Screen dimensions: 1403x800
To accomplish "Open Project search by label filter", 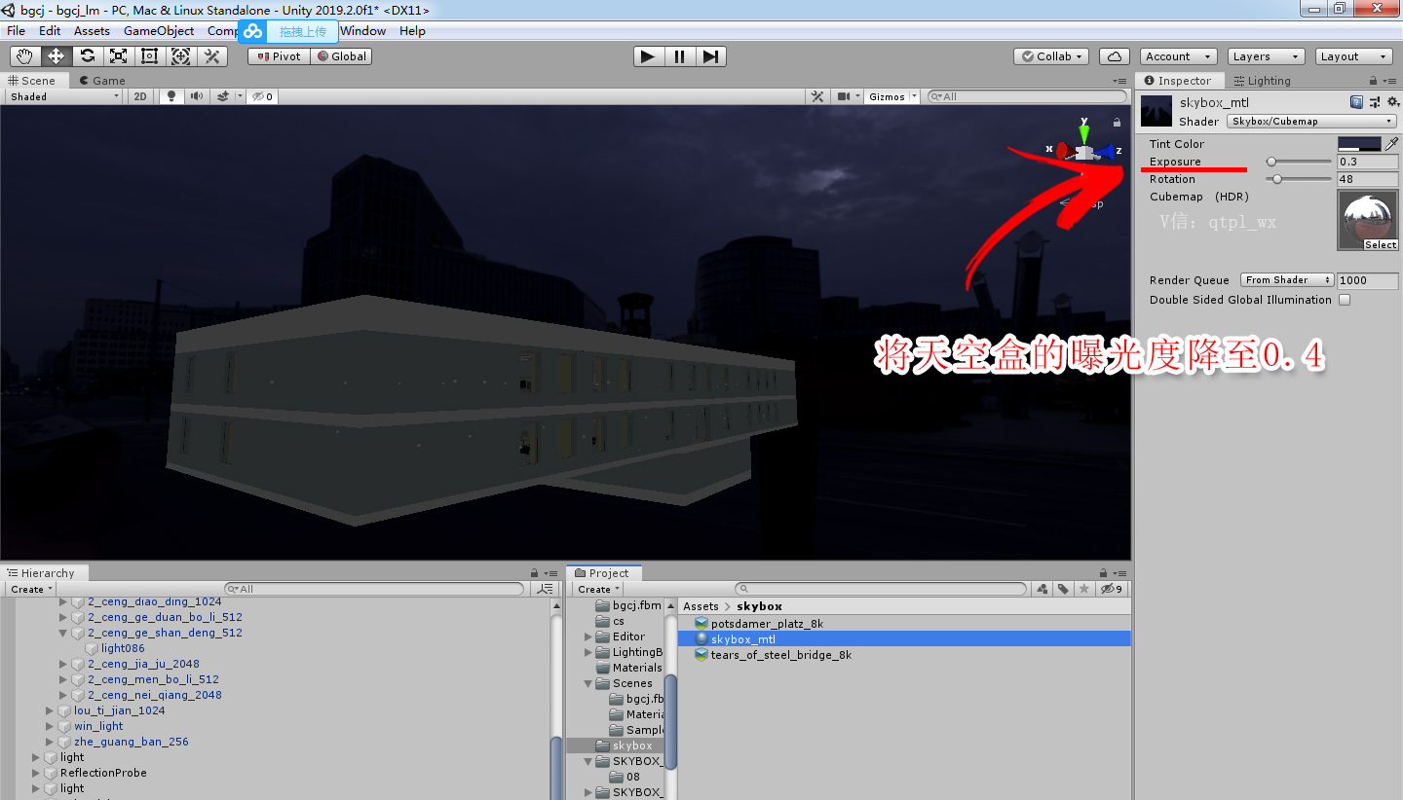I will (x=1063, y=589).
